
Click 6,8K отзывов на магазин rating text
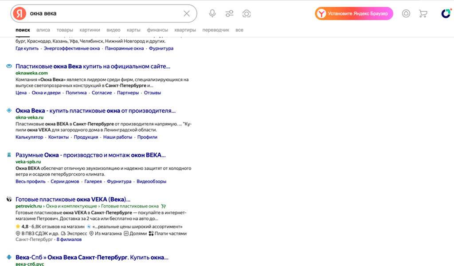tap(58, 227)
